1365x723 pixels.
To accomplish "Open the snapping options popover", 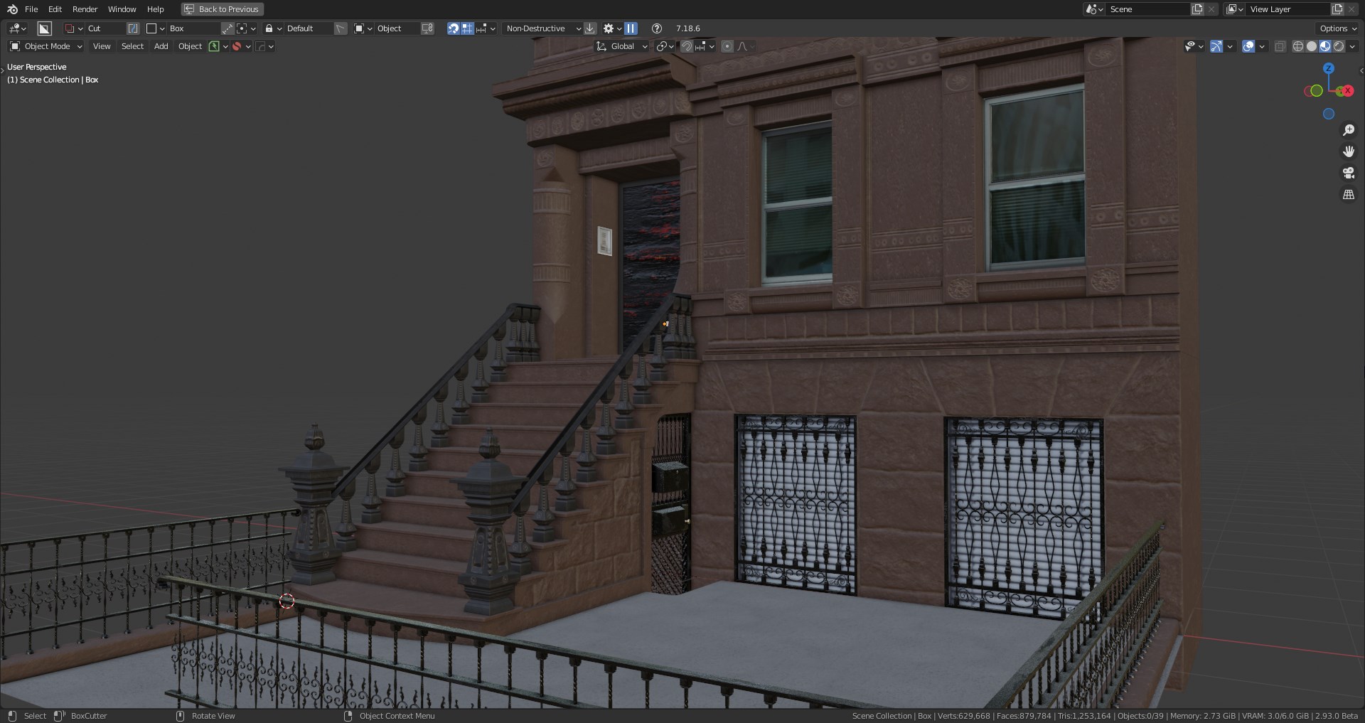I will point(705,46).
